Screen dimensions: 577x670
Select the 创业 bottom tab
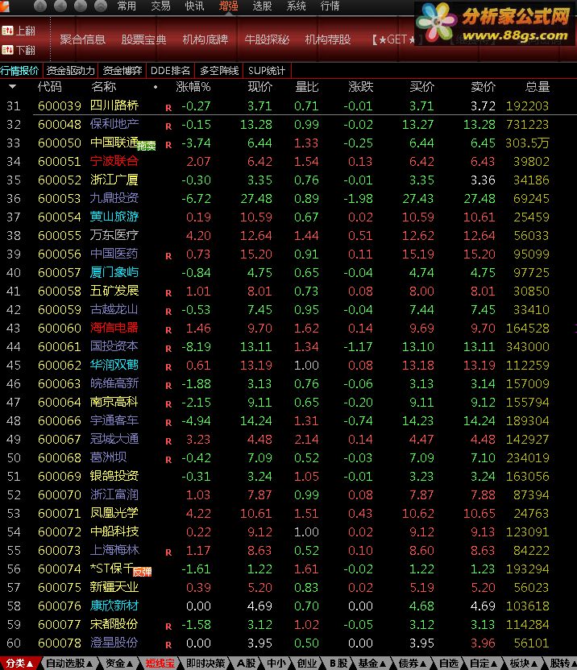(x=307, y=664)
